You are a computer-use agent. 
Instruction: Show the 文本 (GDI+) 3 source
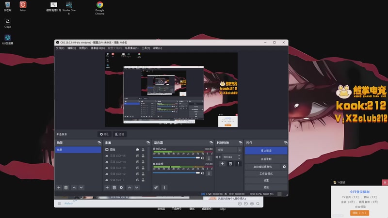[x=137, y=168]
